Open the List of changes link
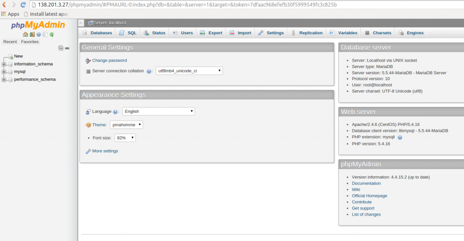The width and height of the screenshot is (464, 241). (x=366, y=214)
